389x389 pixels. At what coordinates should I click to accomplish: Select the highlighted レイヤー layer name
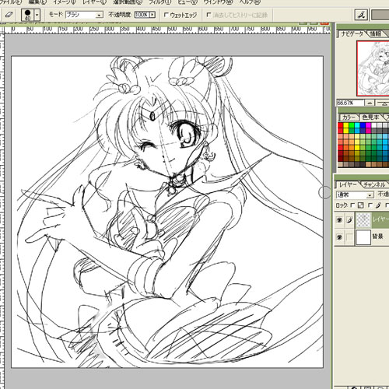[x=380, y=219]
